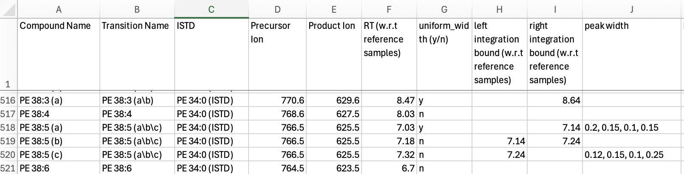This screenshot has height=174, width=684.
Task: Click the Compound Name header cell
Action: click(59, 54)
